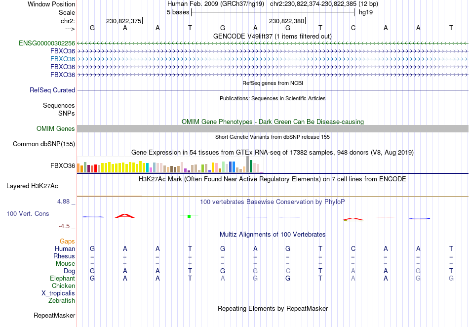Click the C base in the Dog row
The height and width of the screenshot is (327, 469).
coord(288,271)
